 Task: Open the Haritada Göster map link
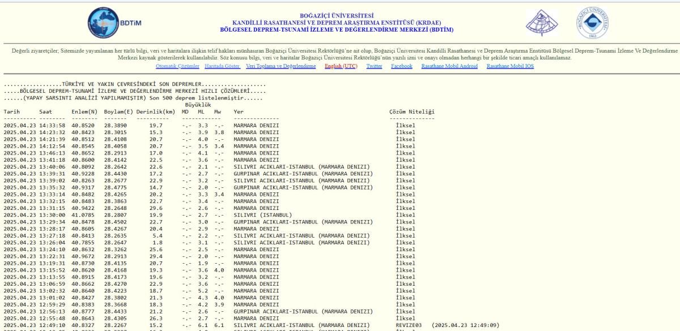click(x=222, y=66)
